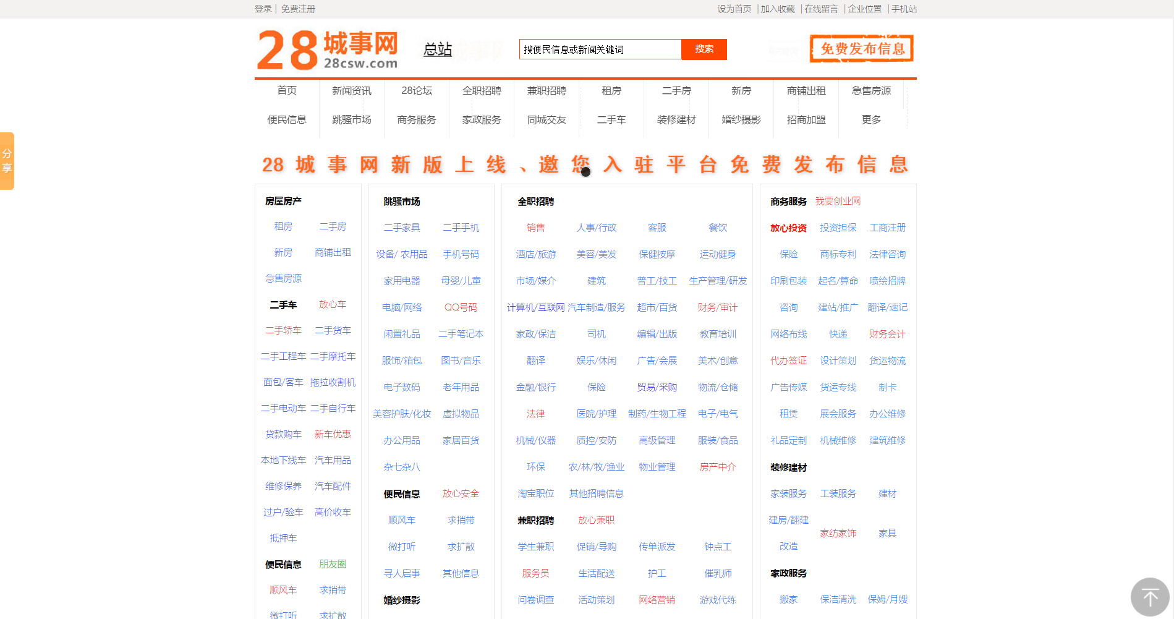Open the 财务/审计 job category

717,307
